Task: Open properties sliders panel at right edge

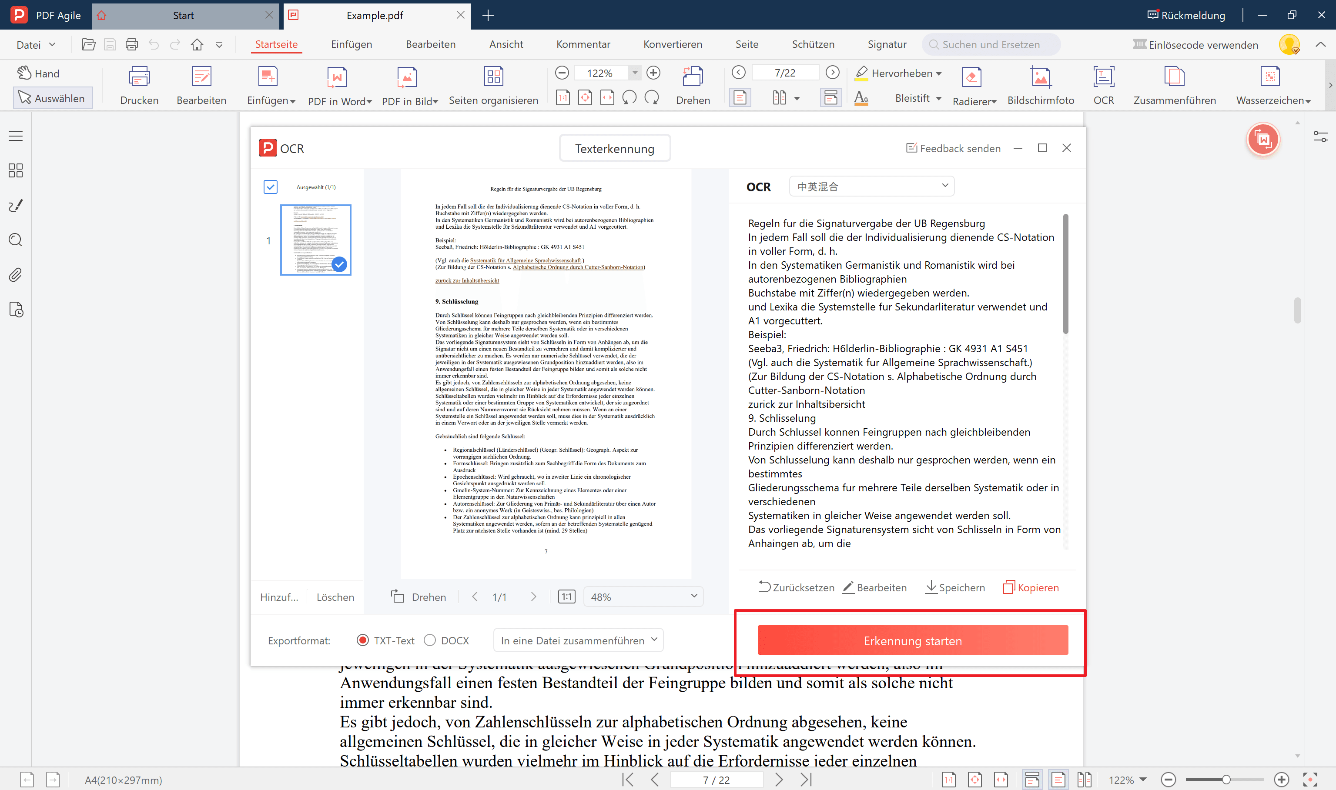Action: (x=1321, y=137)
